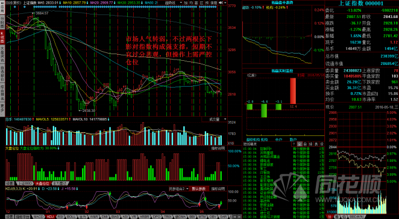Open the 优参组合2 dropdown in KDJ panel

tap(179, 189)
